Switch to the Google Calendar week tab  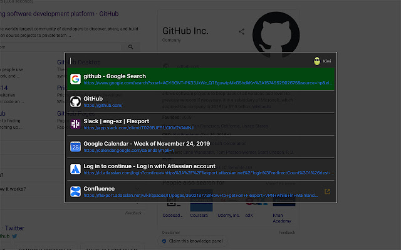click(200, 146)
